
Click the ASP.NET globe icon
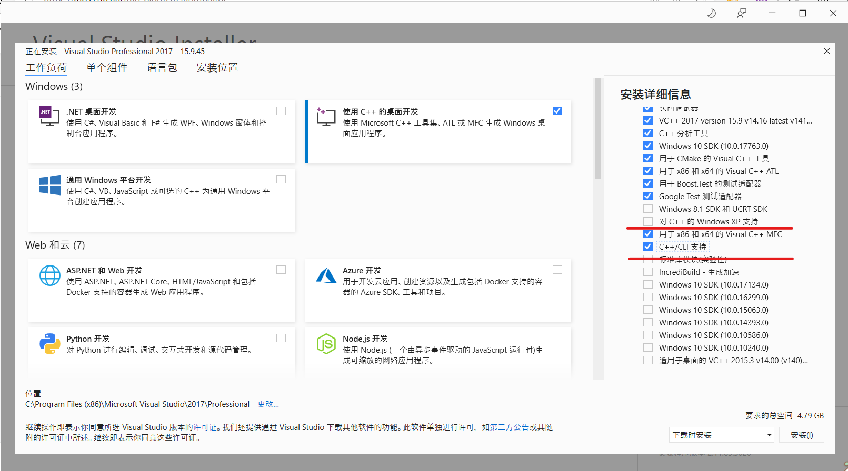[x=50, y=275]
